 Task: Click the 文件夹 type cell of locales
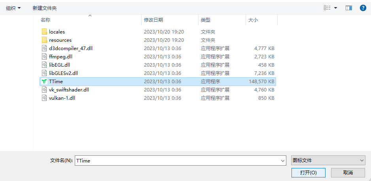(x=208, y=32)
